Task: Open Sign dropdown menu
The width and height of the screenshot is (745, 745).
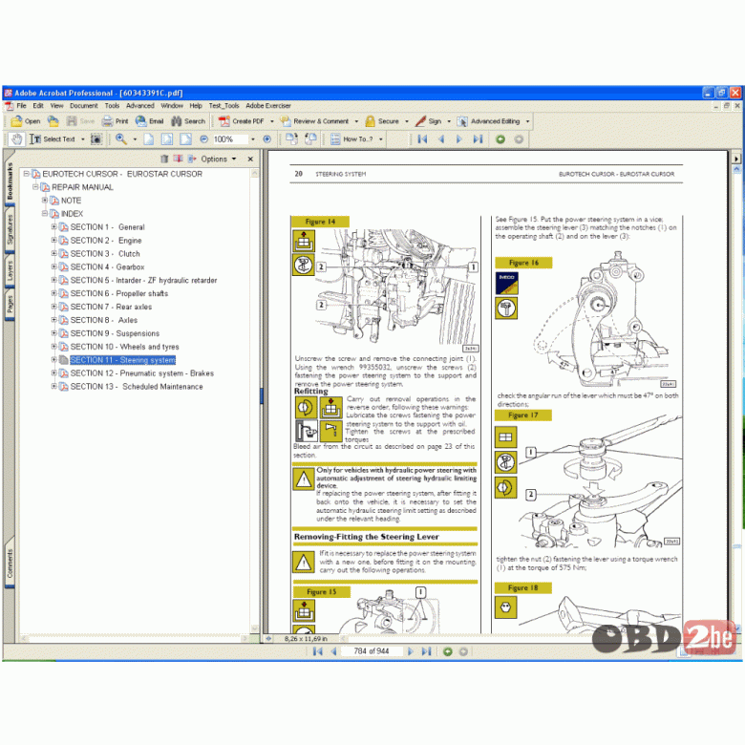Action: 449,121
